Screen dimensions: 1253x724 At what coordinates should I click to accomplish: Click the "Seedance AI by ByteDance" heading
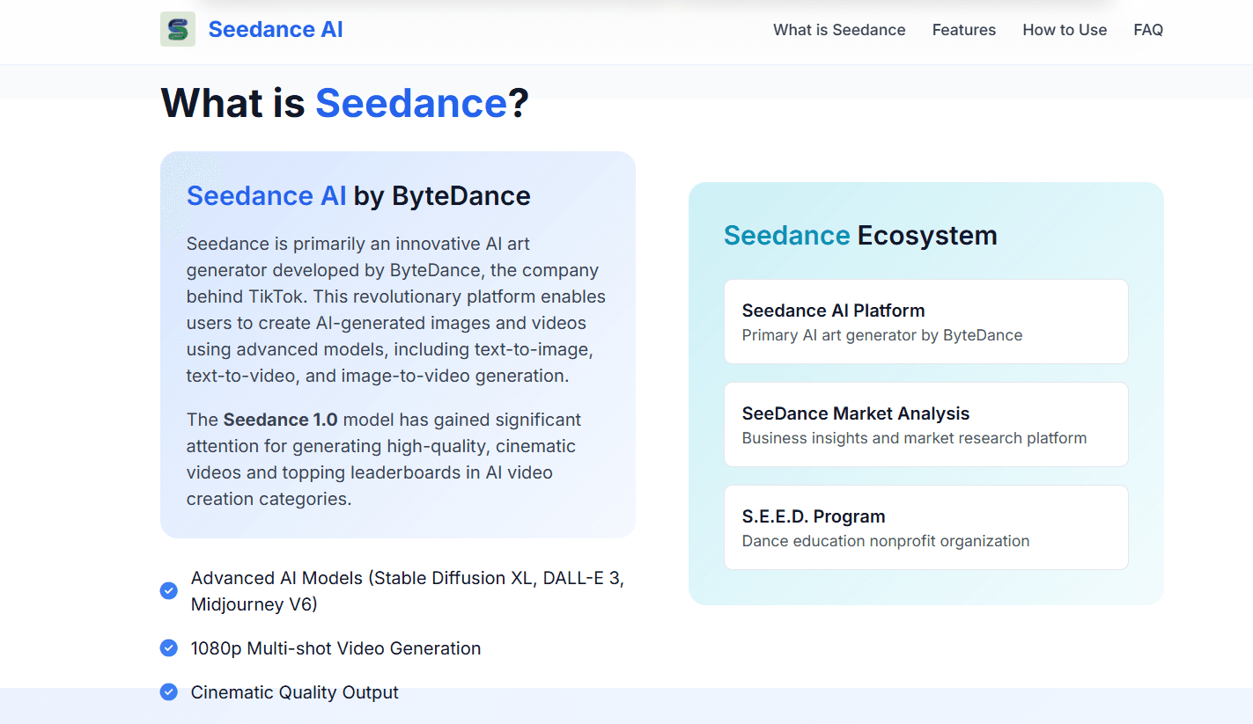[358, 195]
